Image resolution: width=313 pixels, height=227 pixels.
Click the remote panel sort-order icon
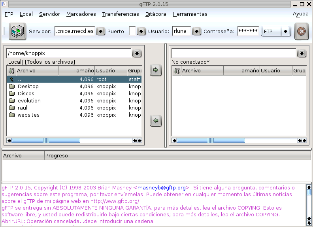pos(177,71)
